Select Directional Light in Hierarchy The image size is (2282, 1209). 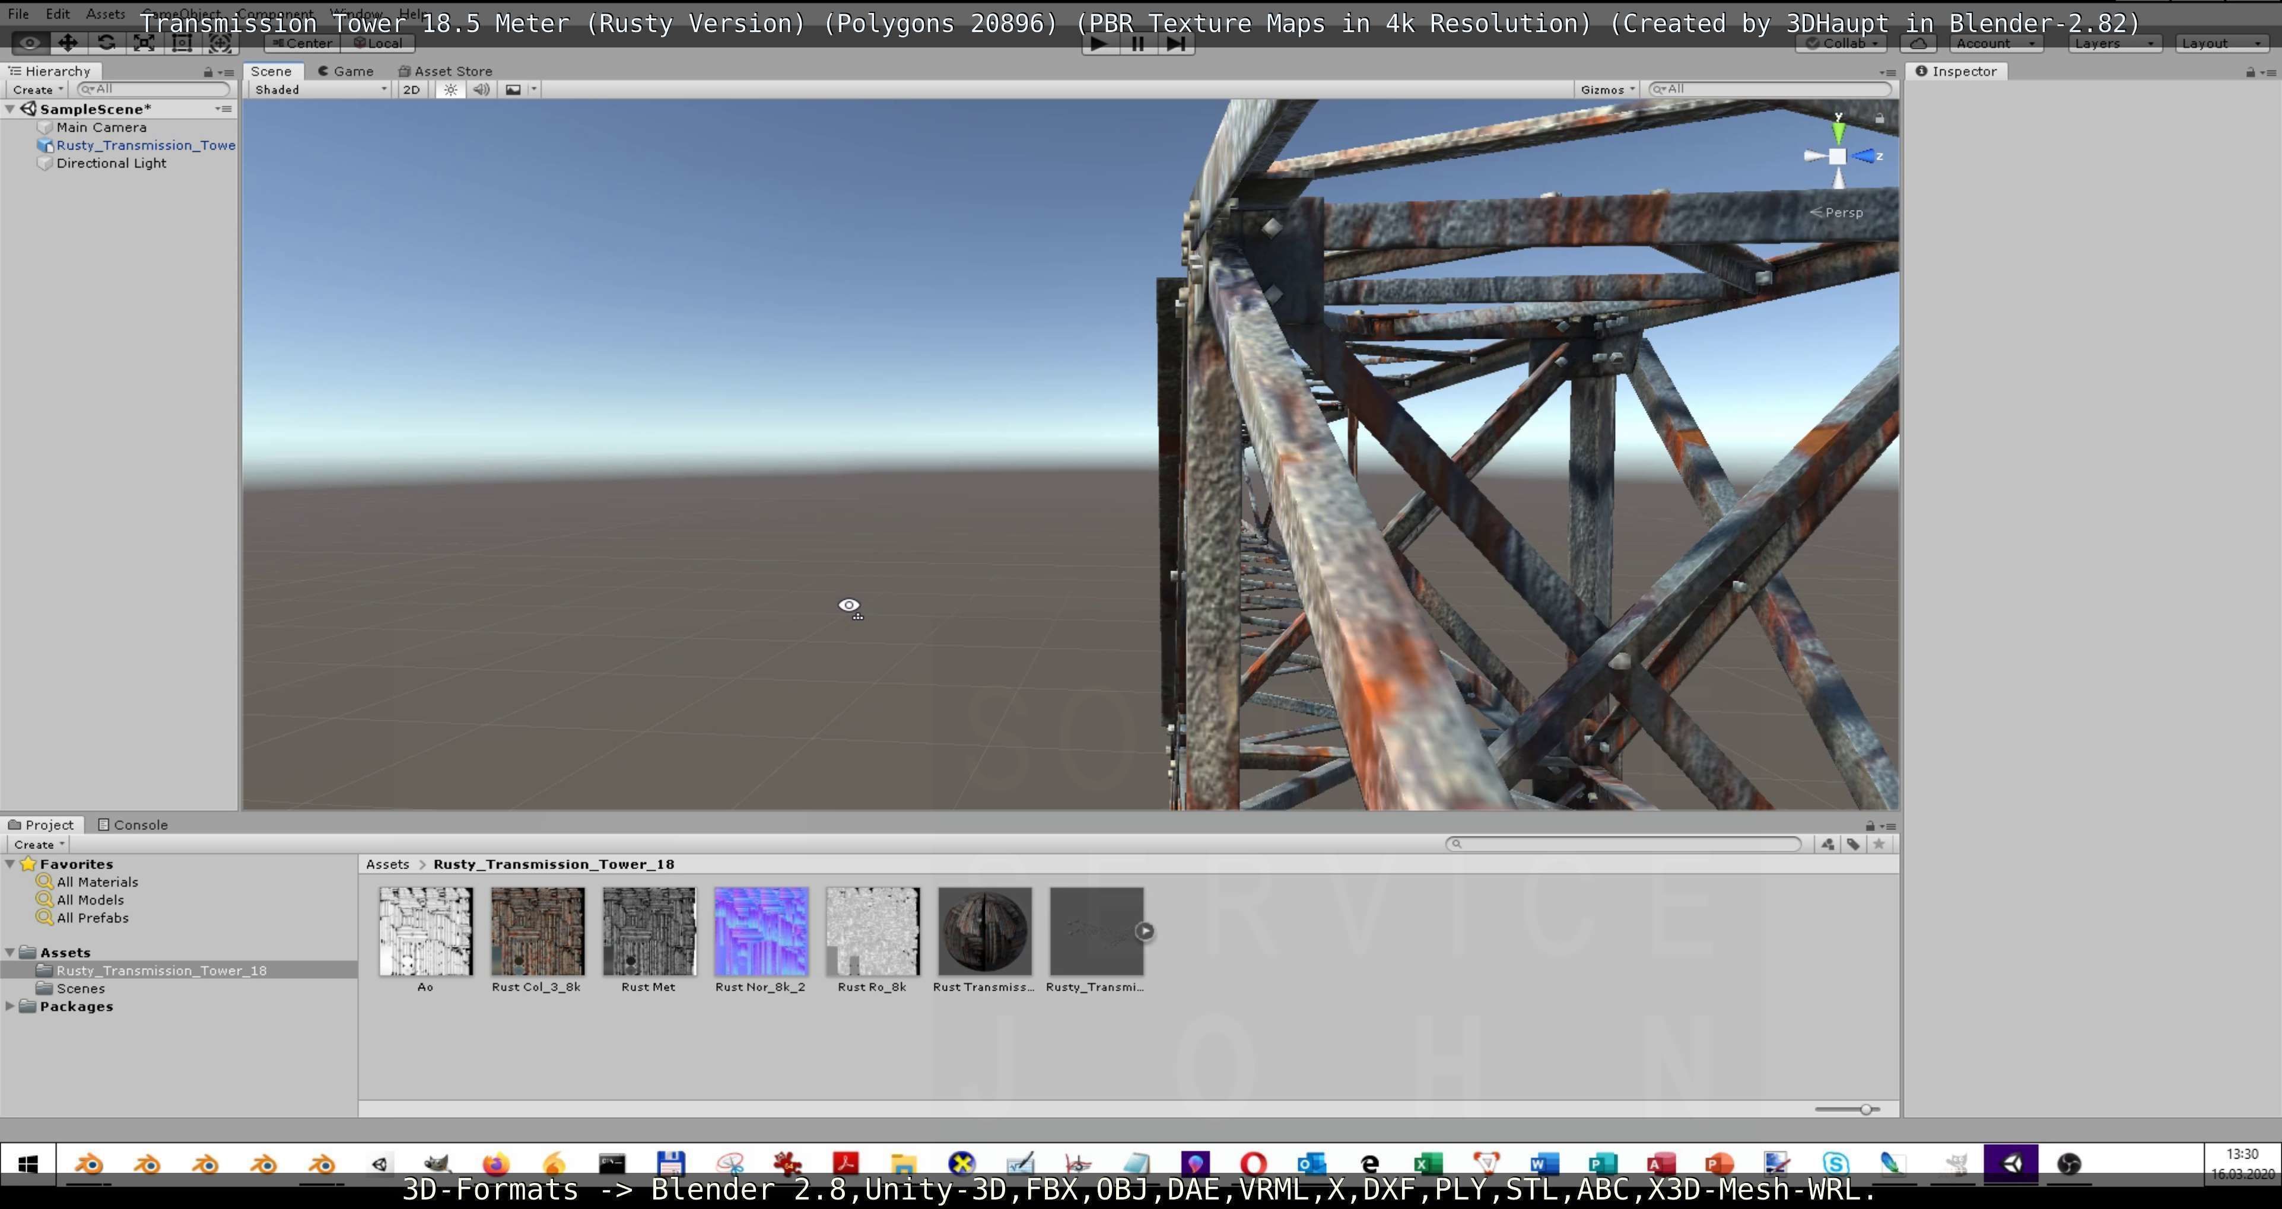[112, 163]
